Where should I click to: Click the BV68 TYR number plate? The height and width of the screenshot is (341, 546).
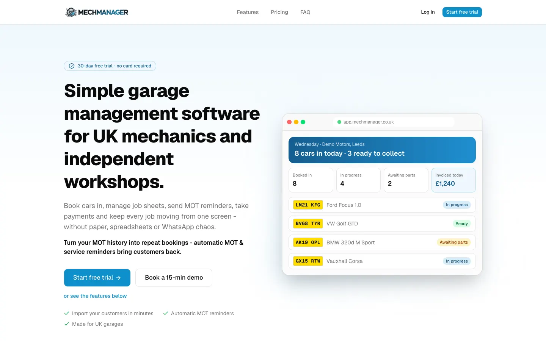(x=308, y=224)
